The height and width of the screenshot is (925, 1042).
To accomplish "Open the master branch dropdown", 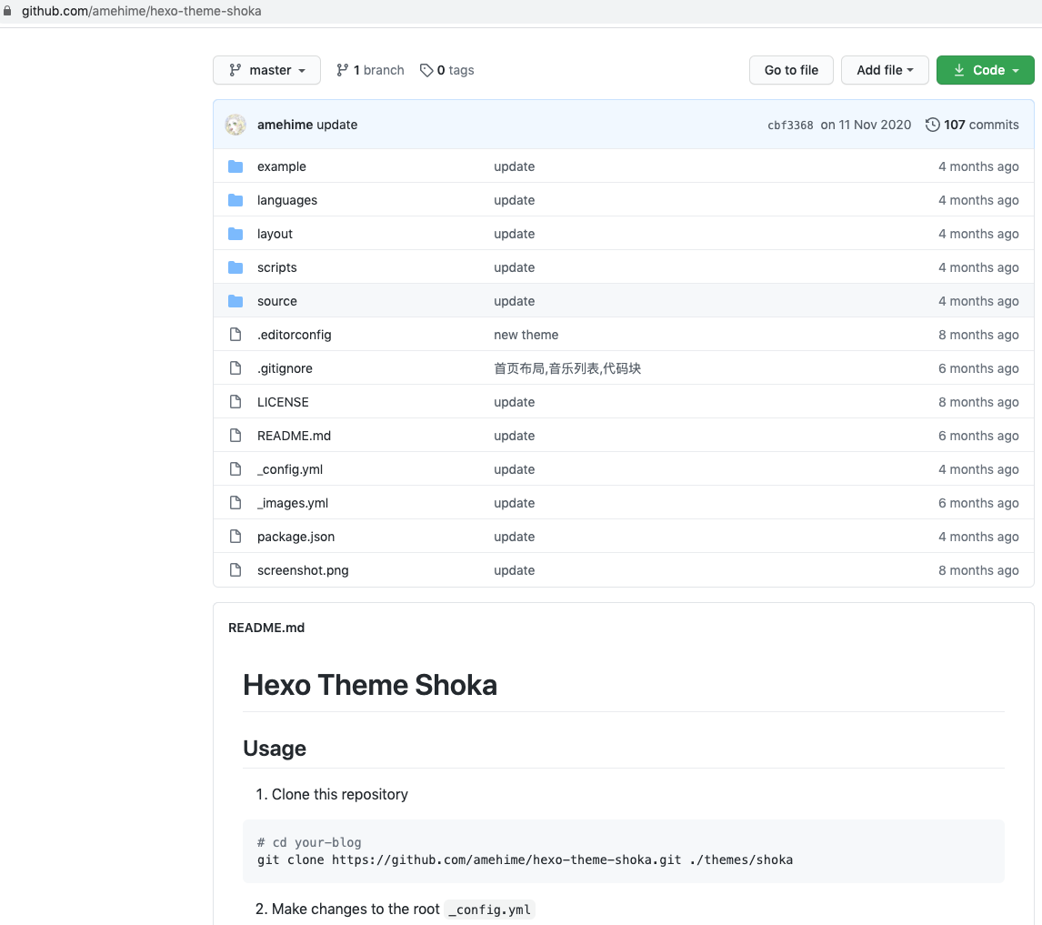I will tap(266, 70).
